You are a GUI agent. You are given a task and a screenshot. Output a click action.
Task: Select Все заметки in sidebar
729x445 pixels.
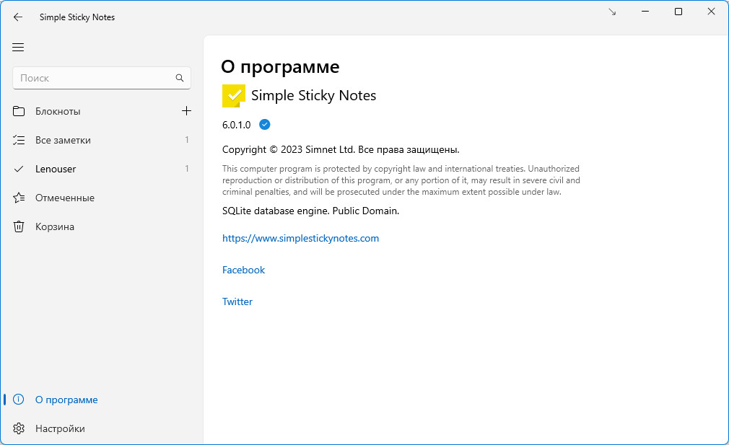[63, 140]
